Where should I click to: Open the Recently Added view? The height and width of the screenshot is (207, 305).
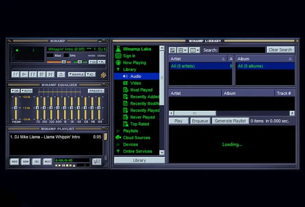pos(145,97)
